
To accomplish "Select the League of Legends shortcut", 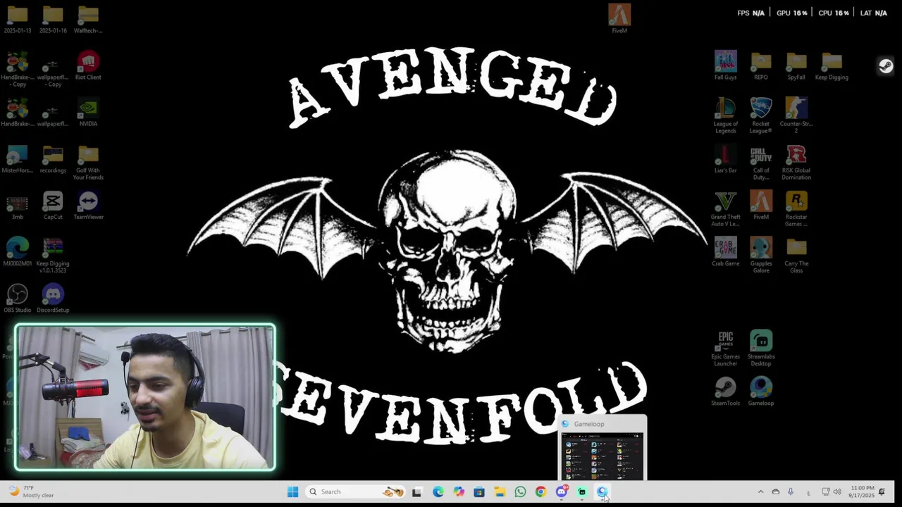I will (x=726, y=115).
